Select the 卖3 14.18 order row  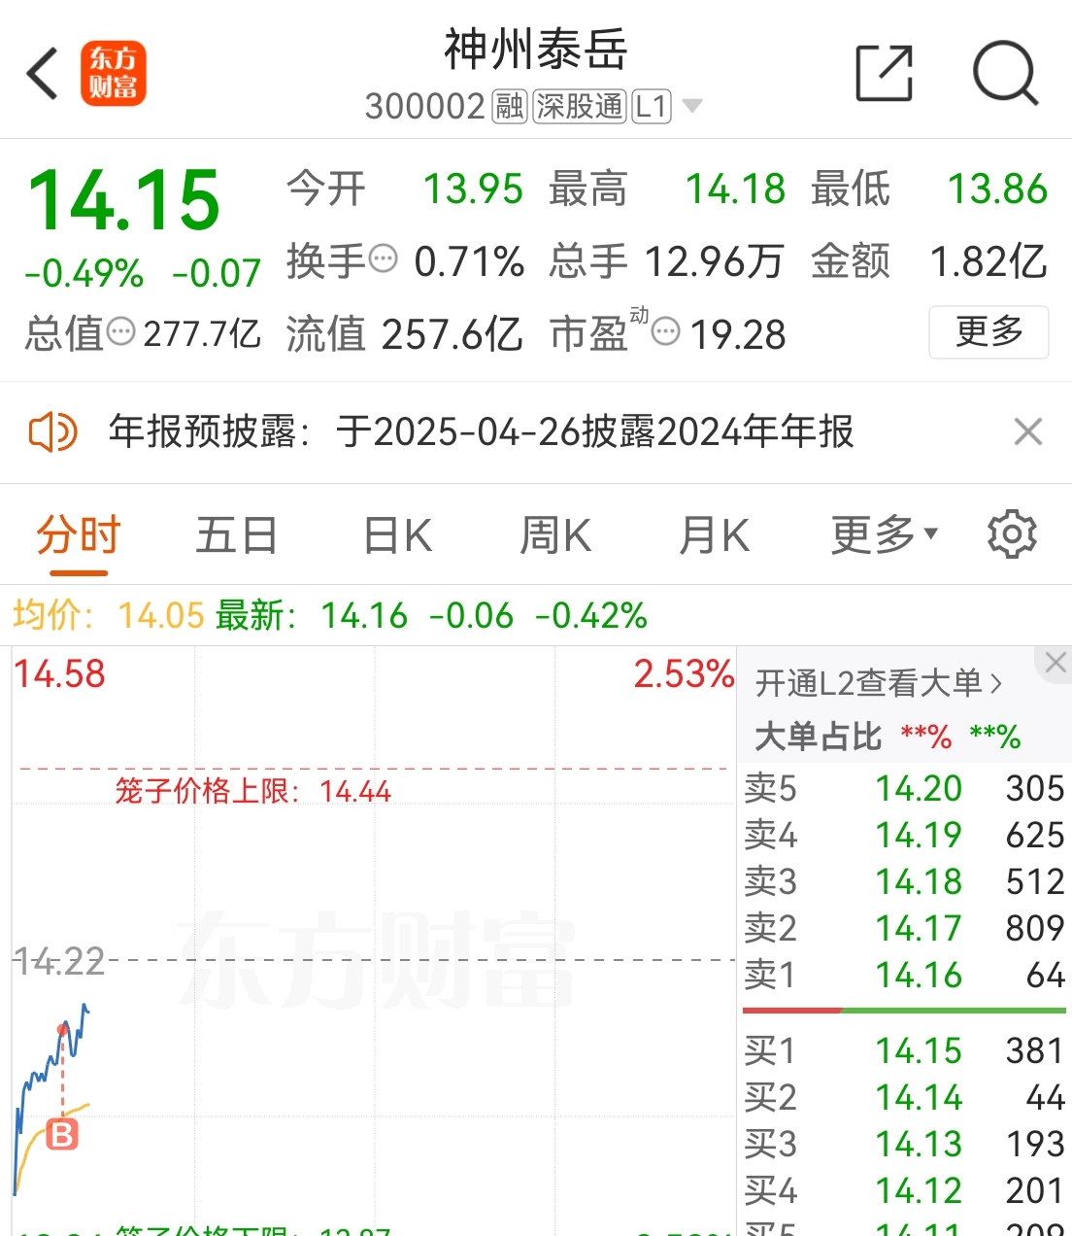point(904,881)
